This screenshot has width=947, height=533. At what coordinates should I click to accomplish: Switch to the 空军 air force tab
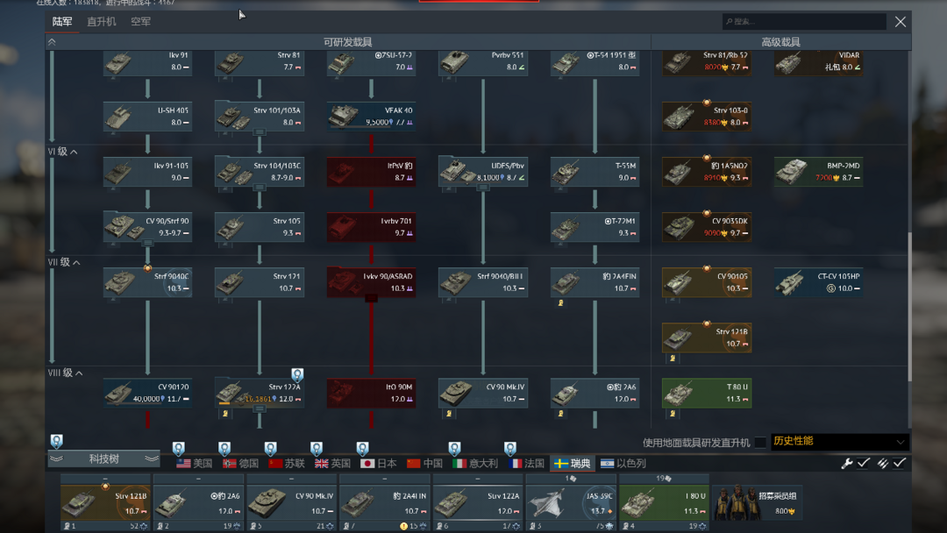coord(140,22)
